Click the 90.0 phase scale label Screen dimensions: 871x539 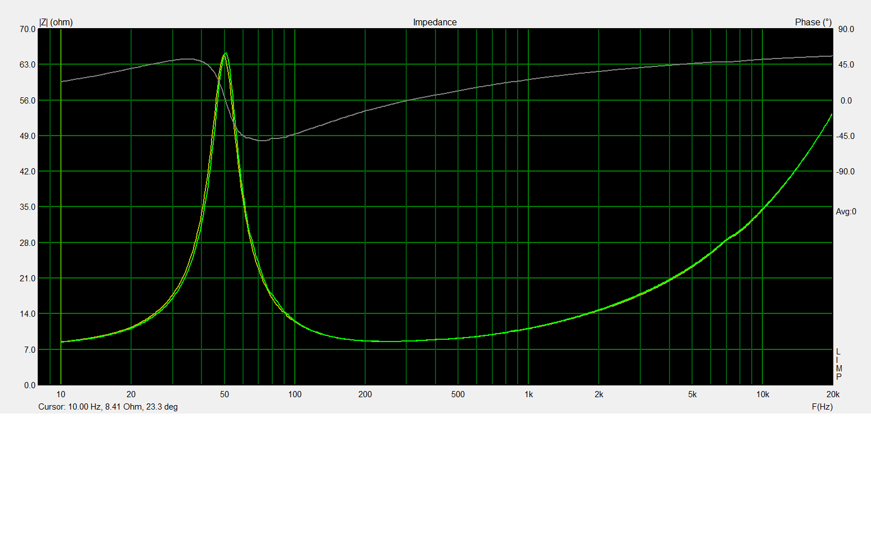846,29
